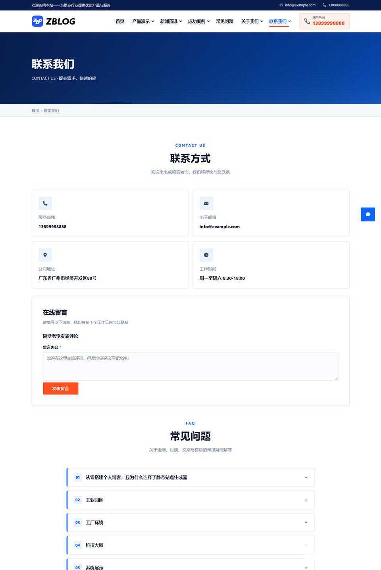Click the header hotline 13899998888 button

pyautogui.click(x=324, y=21)
